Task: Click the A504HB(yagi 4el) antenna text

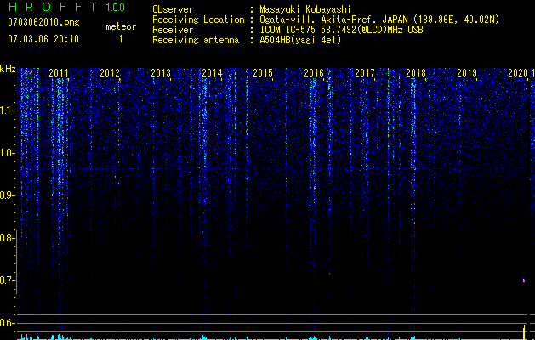Action: (x=300, y=40)
